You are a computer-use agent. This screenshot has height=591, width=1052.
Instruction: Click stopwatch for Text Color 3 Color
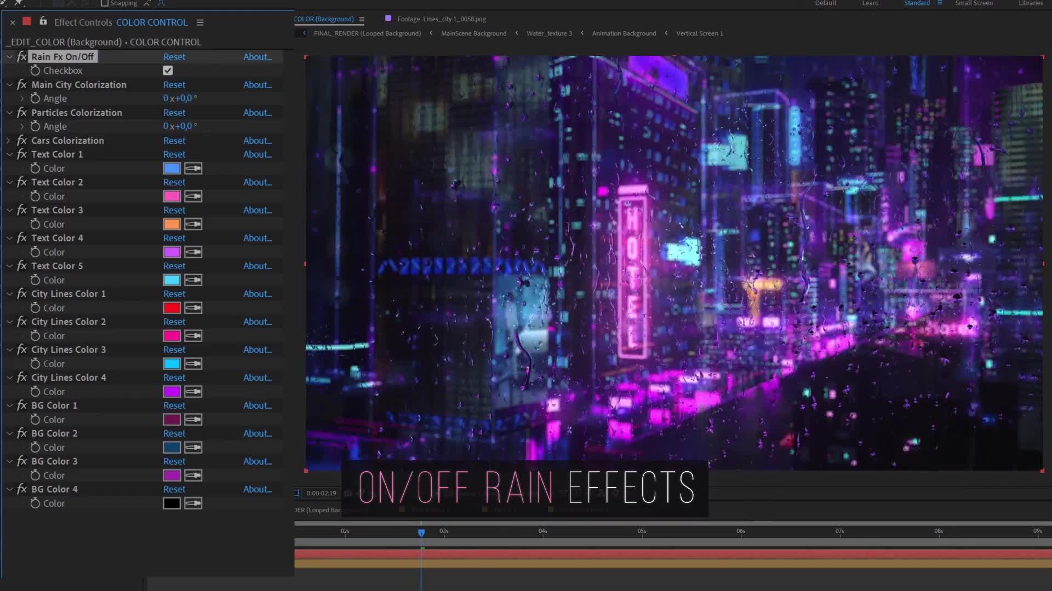(35, 224)
